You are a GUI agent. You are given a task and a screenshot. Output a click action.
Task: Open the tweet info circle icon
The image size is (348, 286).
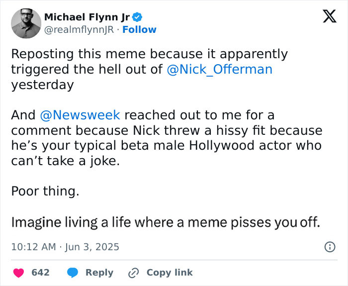329,247
